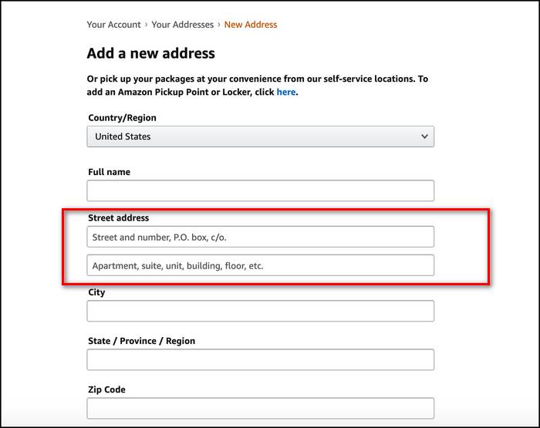This screenshot has height=428, width=540.
Task: Click the City label text
Action: click(96, 292)
